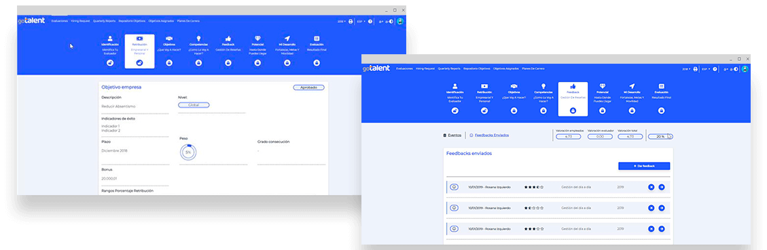Click lock icon under Potencial, right window
This screenshot has height=250, width=767.
(x=602, y=111)
